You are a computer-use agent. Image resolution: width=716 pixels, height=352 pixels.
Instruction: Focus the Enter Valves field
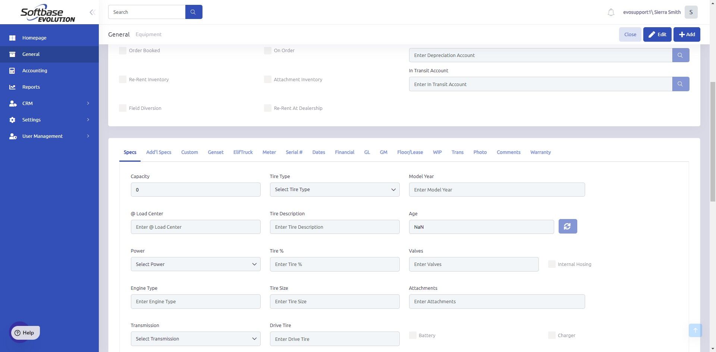click(474, 264)
